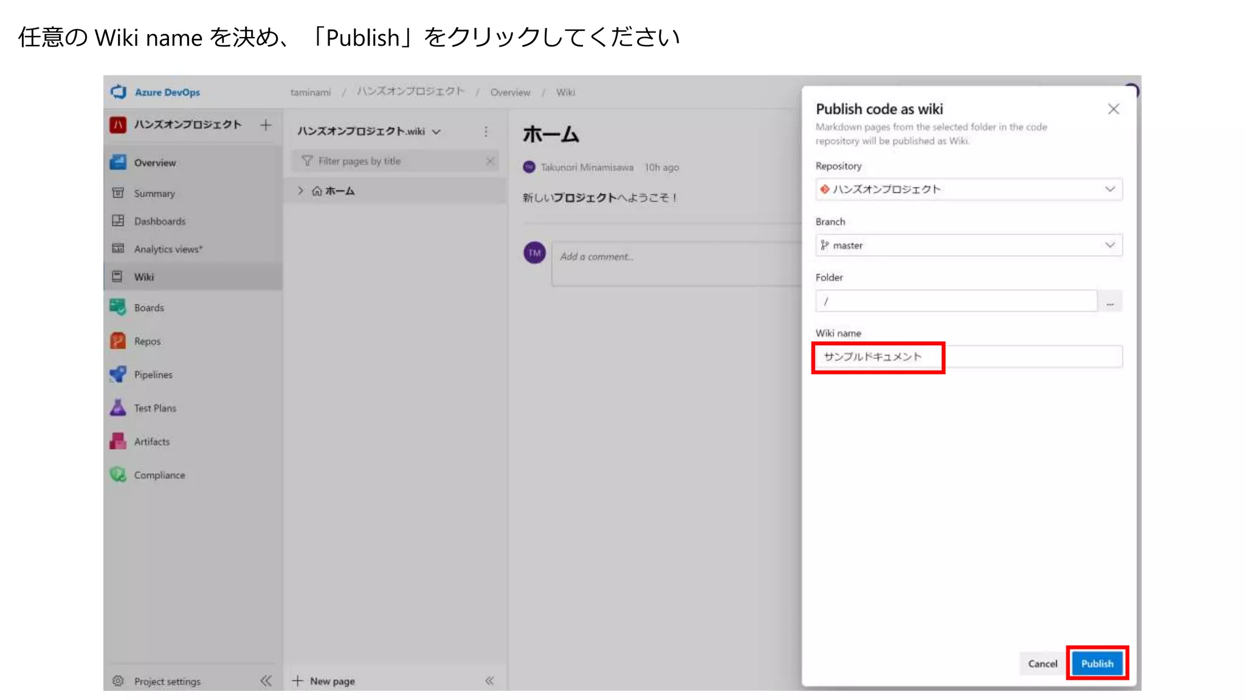Open the Overview section icon
Image resolution: width=1245 pixels, height=700 pixels.
click(118, 162)
